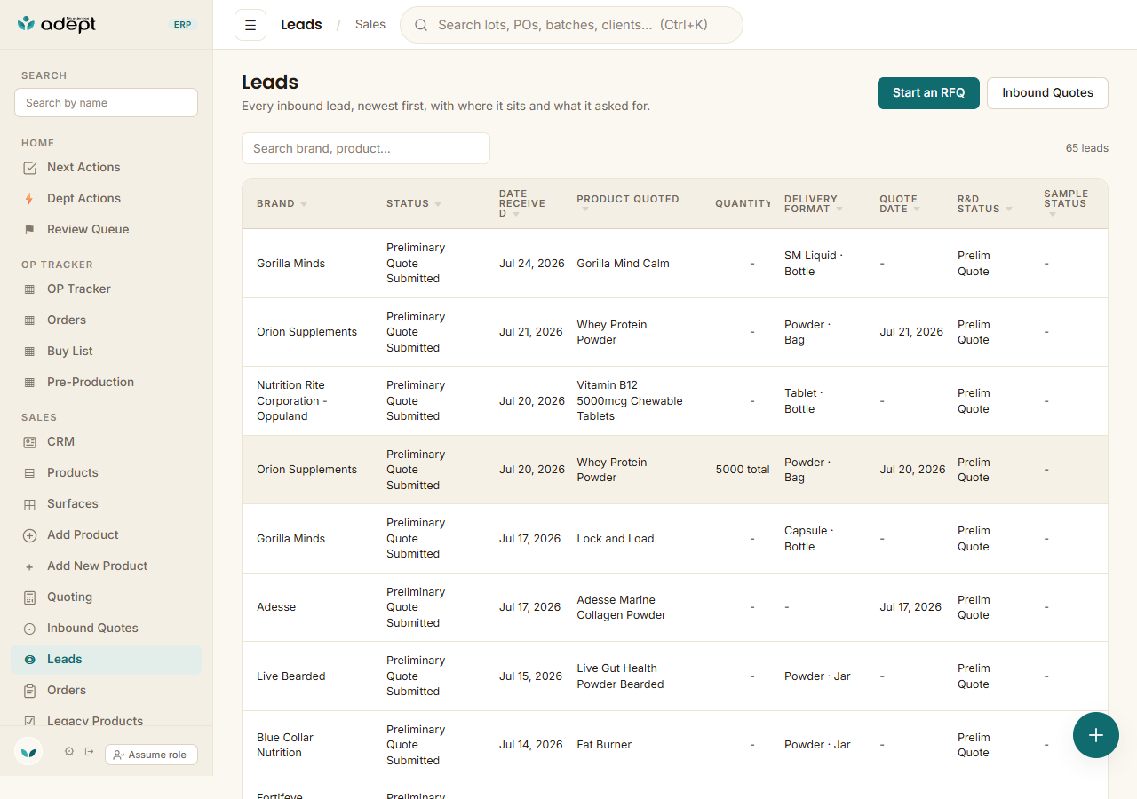Click the plus icon beside Add New Product

(x=29, y=566)
